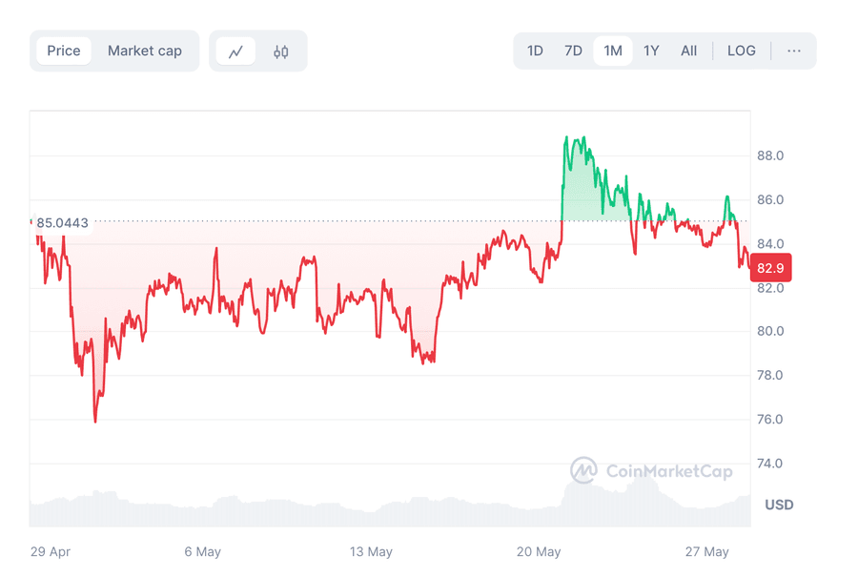
Task: Set time range to 1D
Action: pyautogui.click(x=536, y=51)
